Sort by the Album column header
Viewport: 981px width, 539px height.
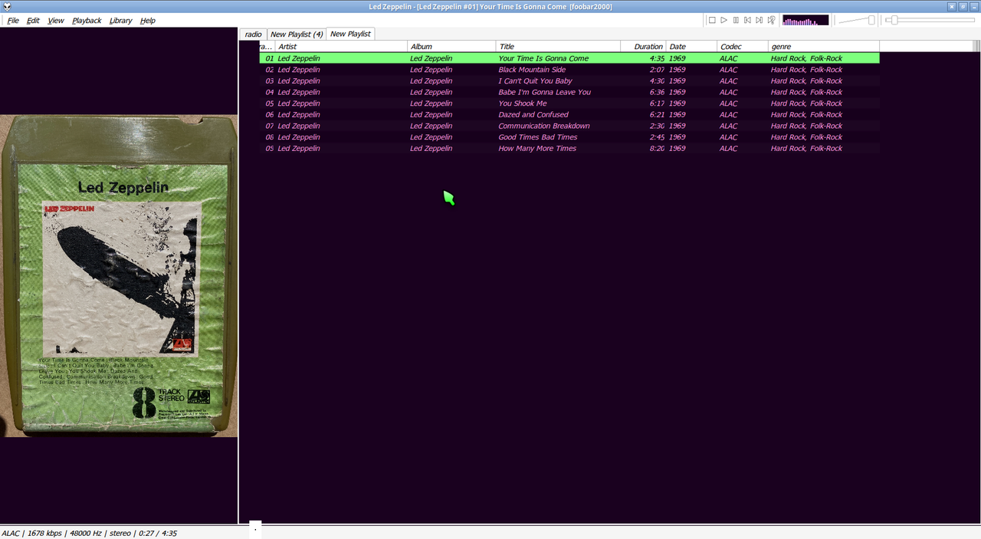451,47
